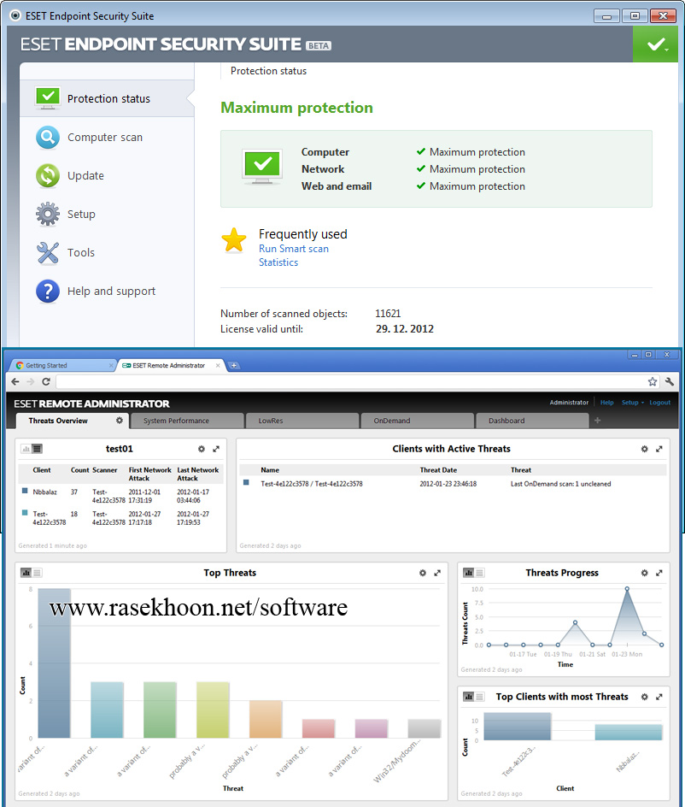Click 'Last OnDemand scan: 1 uncleaned' cell

click(x=560, y=484)
